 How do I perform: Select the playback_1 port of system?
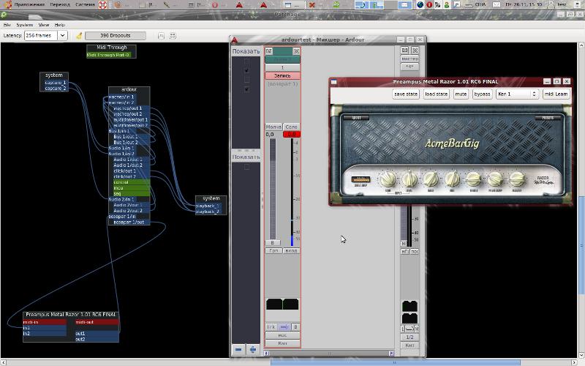point(208,206)
